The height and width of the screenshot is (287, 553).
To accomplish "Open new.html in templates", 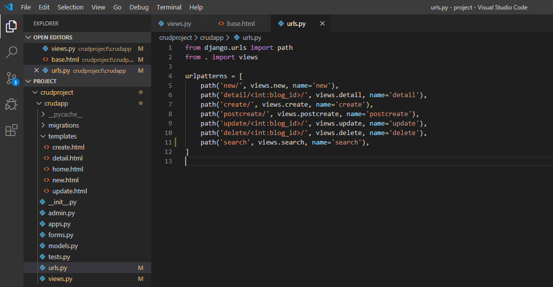I will tap(87, 180).
